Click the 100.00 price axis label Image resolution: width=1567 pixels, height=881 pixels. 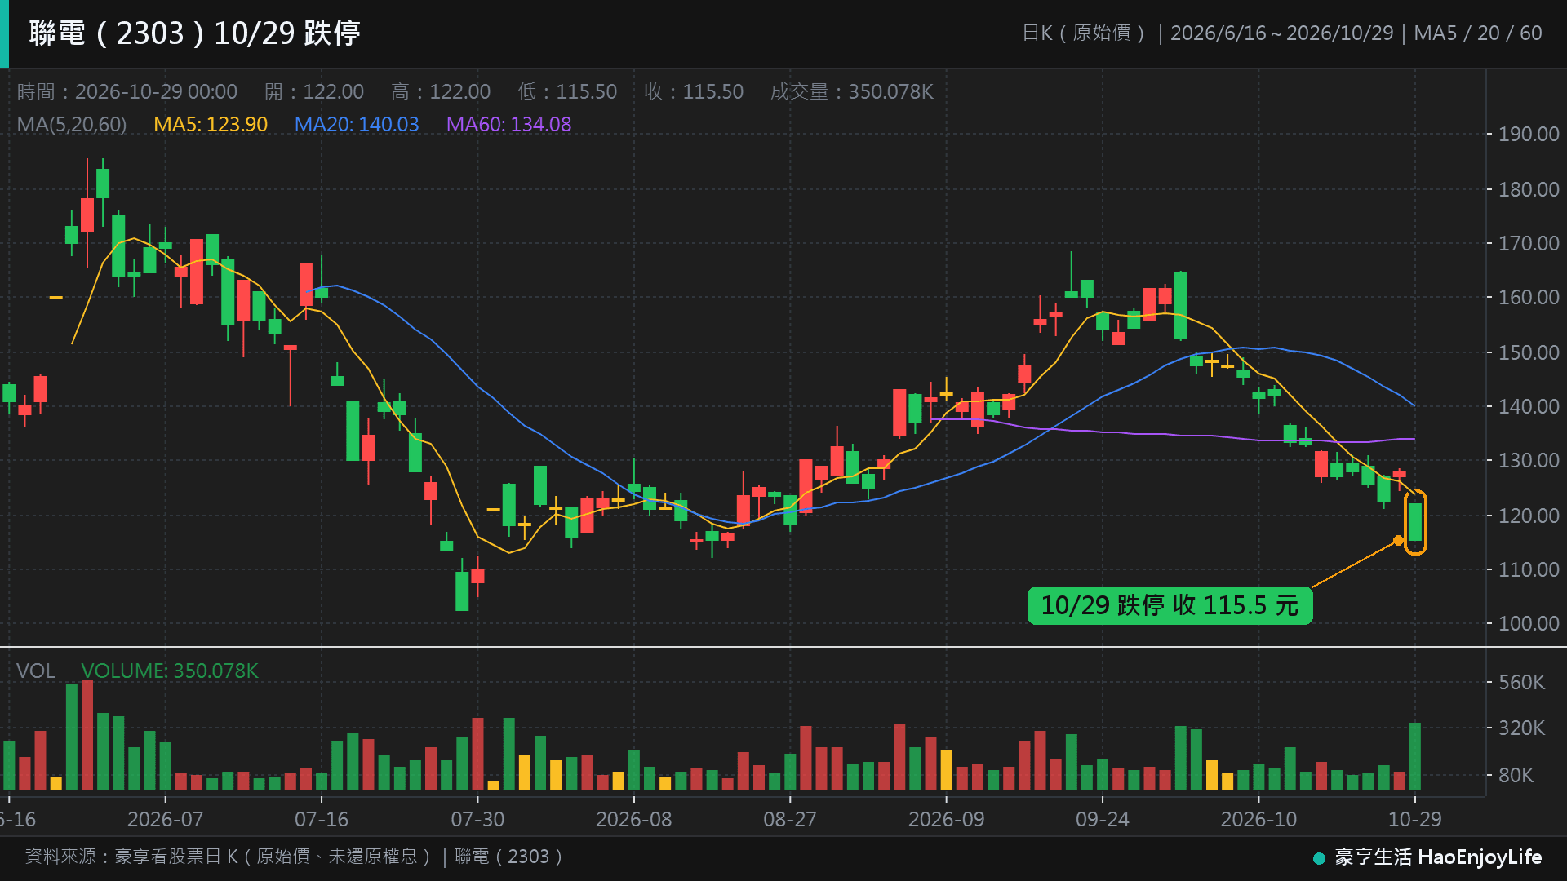click(1529, 623)
